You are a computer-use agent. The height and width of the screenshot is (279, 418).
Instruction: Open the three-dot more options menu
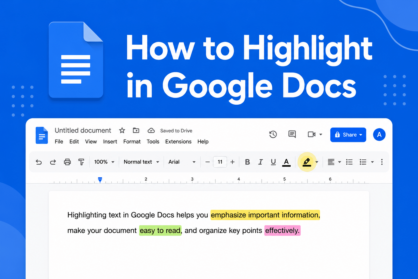(382, 162)
